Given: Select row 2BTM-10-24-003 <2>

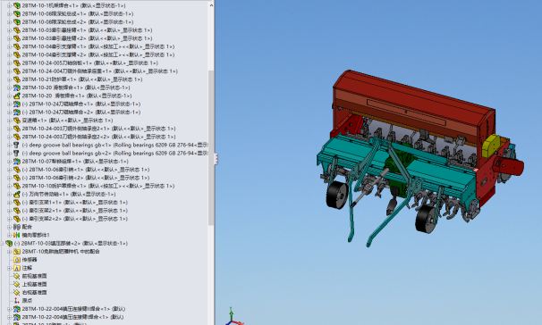Looking at the screenshot, I should tap(98, 137).
